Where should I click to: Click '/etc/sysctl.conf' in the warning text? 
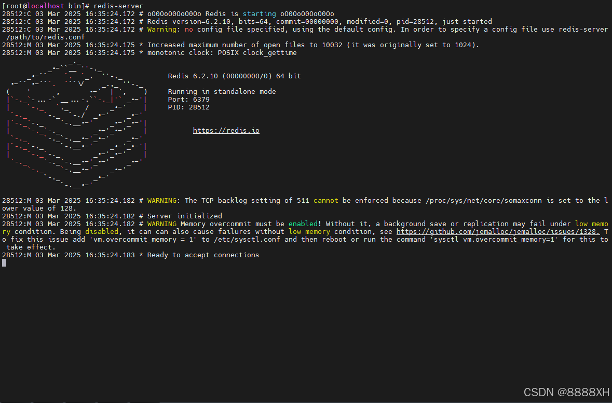click(247, 239)
